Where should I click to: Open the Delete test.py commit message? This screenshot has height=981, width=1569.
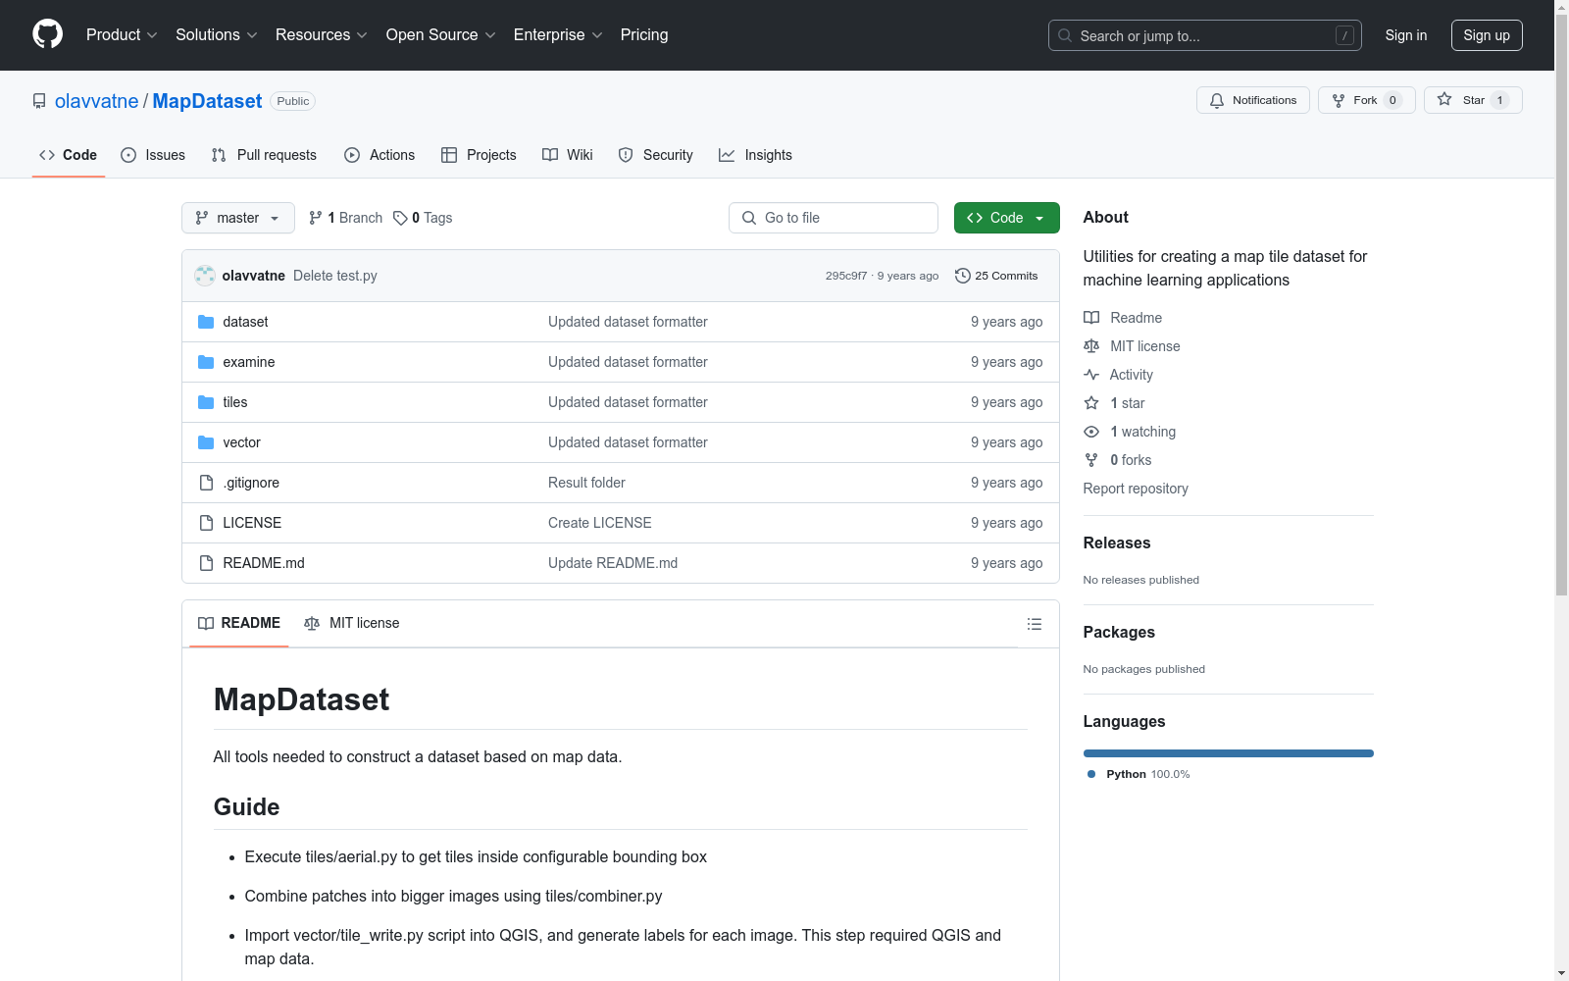335,276
